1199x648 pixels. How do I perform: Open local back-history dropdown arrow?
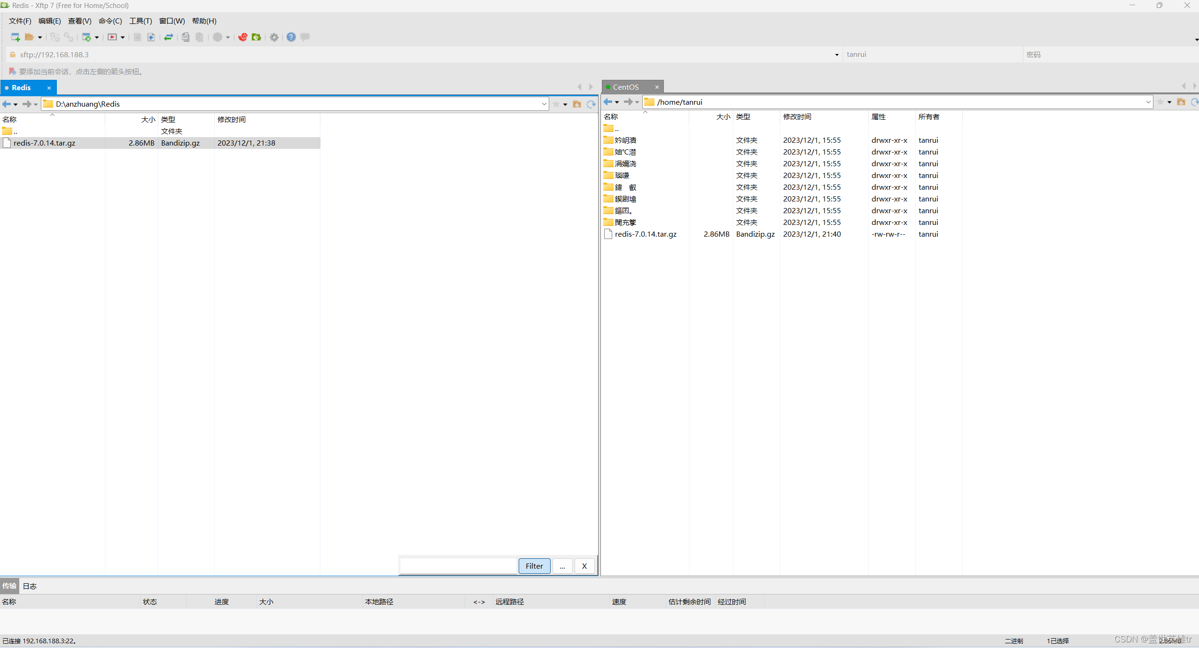coord(16,104)
